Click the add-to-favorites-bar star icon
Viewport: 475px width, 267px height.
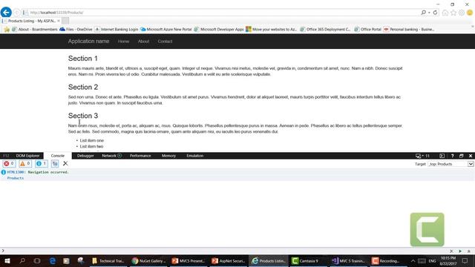click(x=7, y=30)
